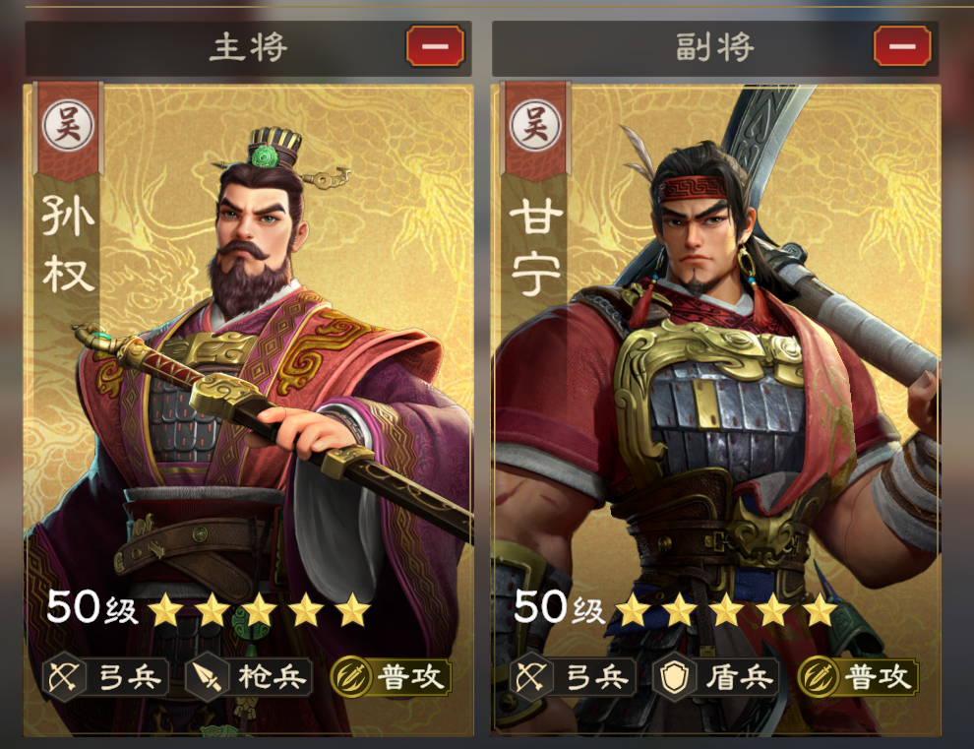Select 甘宁's 弓兵 bow icon
Screen dimensions: 974x749
(531, 677)
